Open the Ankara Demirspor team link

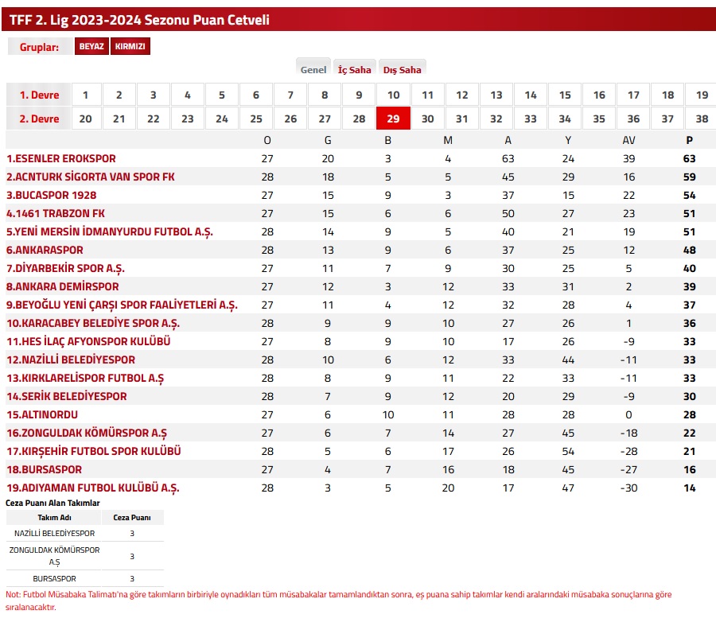[x=63, y=286]
